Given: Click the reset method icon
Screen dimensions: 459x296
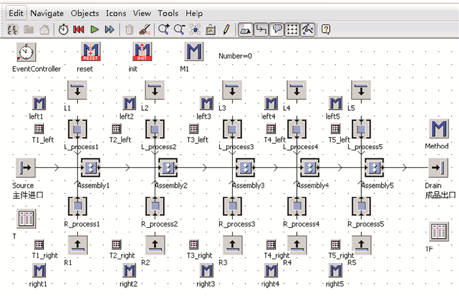Looking at the screenshot, I should pyautogui.click(x=90, y=53).
